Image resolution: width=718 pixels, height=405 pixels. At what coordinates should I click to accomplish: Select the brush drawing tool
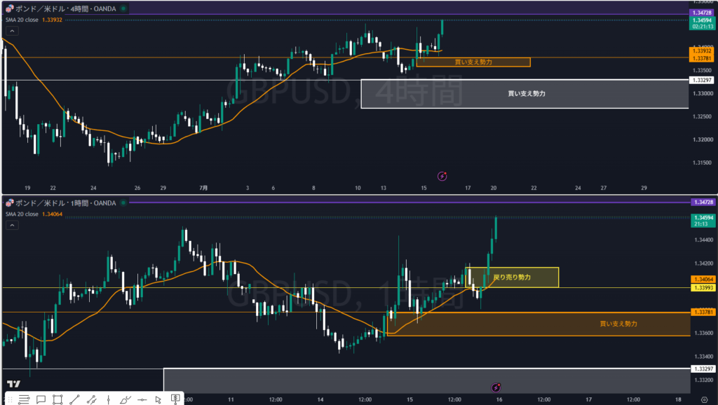125,399
